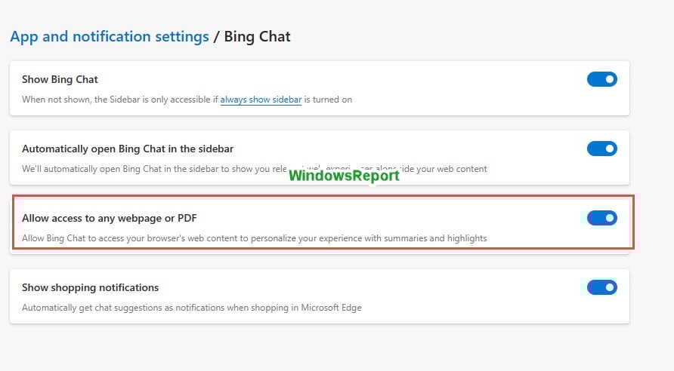Click the 'We'll automatically open Bing Chat' description
This screenshot has height=371, width=674.
coord(254,169)
